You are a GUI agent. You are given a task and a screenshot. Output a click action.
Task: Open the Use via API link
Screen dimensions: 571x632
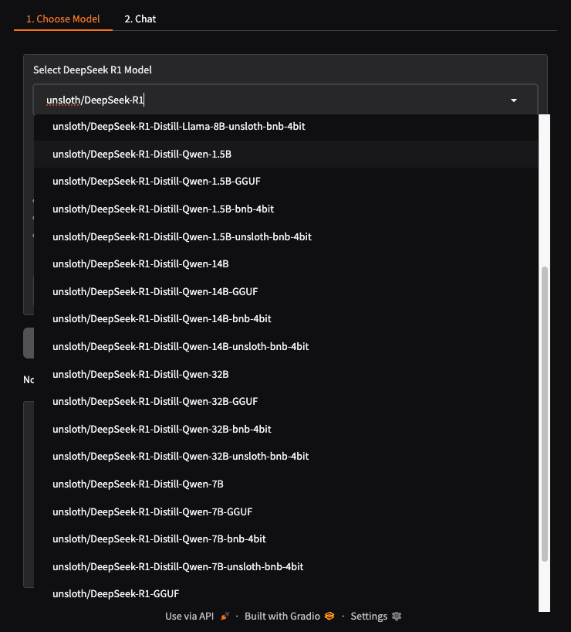coord(190,617)
